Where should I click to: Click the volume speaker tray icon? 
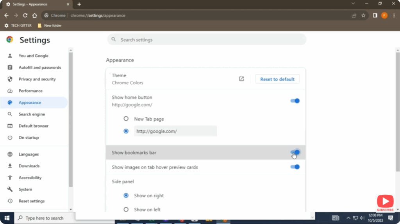point(362,218)
